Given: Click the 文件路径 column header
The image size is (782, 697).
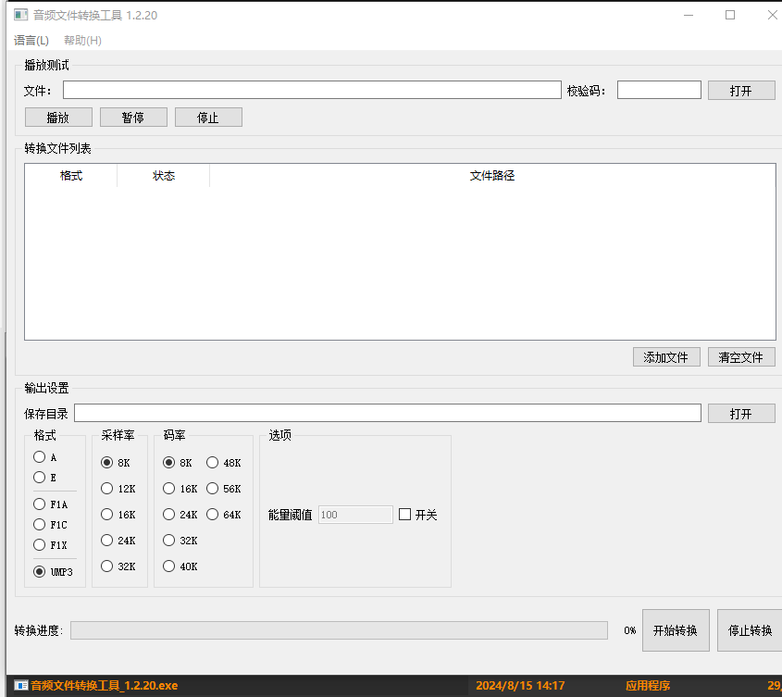Looking at the screenshot, I should [492, 176].
